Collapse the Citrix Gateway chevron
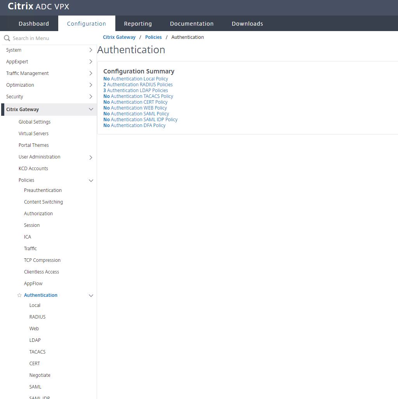This screenshot has width=398, height=399. [x=91, y=110]
